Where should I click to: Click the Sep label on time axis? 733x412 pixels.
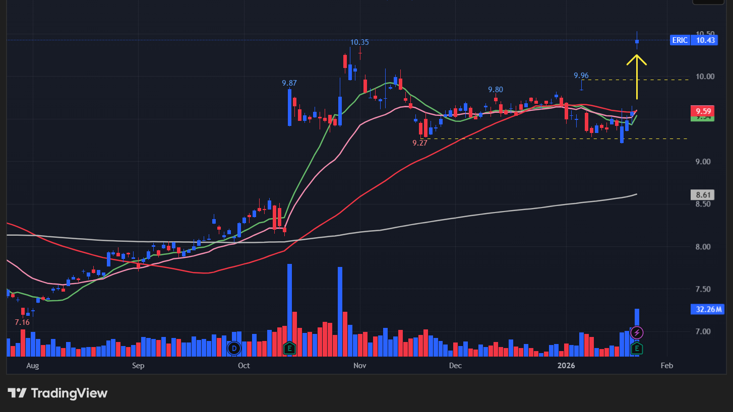(138, 365)
